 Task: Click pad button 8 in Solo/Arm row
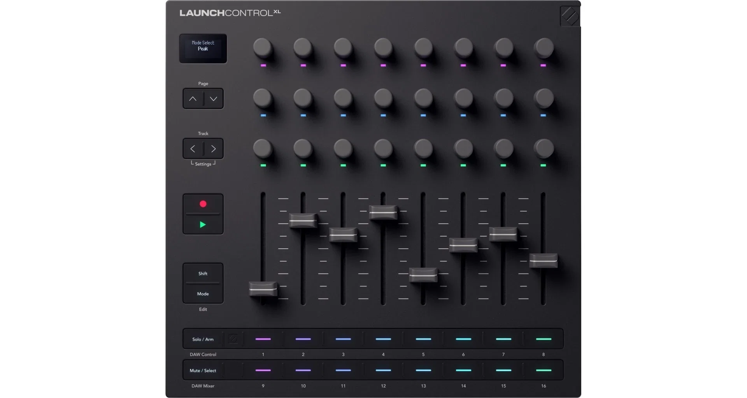click(x=544, y=339)
